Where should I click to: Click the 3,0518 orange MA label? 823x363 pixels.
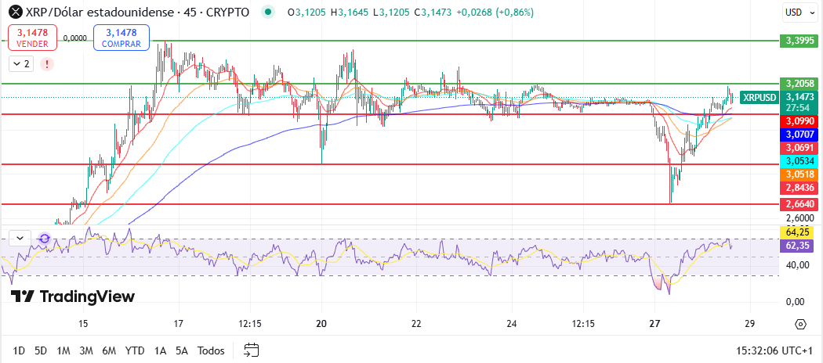(x=797, y=174)
